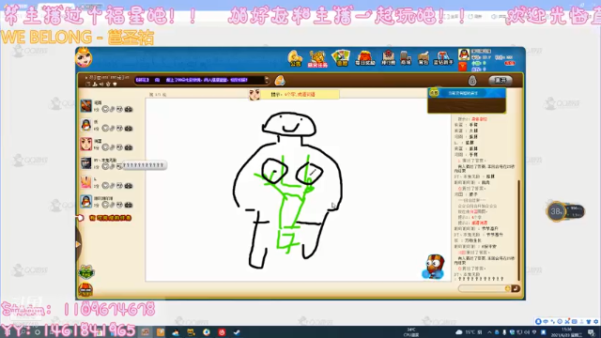Click the shell horn icon beside announcement ticker
This screenshot has height=338, width=601.
click(280, 81)
